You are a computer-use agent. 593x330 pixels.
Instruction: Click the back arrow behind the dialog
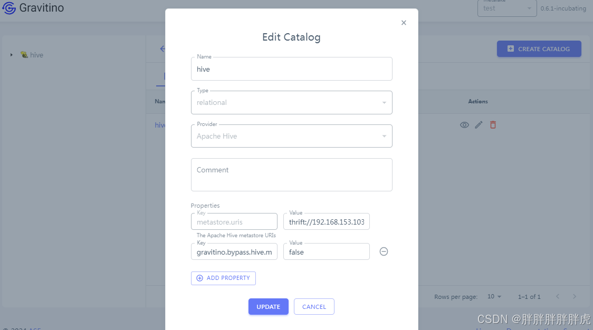click(162, 49)
